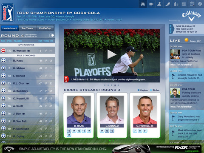Tap hole 16 on L. Donald card
This screenshot has height=153, width=204.
(112, 130)
